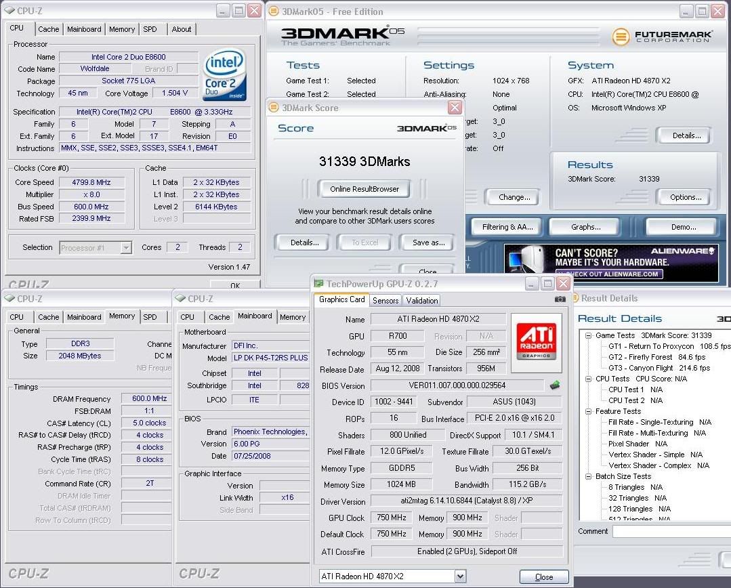Click the ATI CrossFire Enabled status field
The image size is (731, 588).
(x=467, y=551)
